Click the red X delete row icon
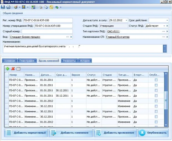The width and height of the screenshot is (172, 141). [x=13, y=69]
